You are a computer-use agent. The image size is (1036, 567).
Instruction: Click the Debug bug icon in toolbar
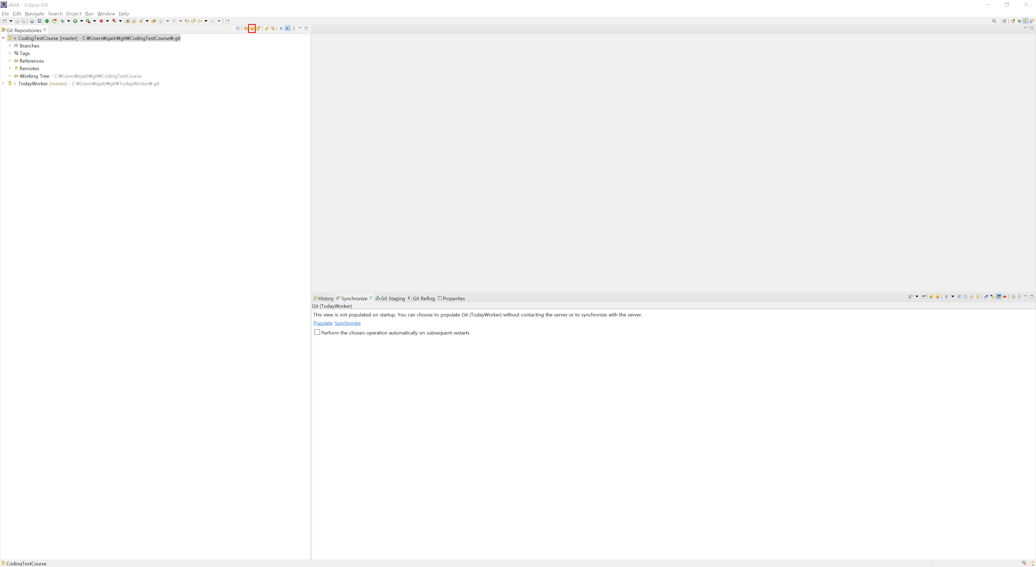tap(62, 21)
